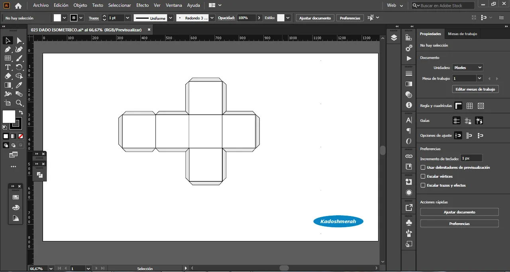Click Ajustar documento in control bar
This screenshot has height=272, width=510.
coord(315,18)
